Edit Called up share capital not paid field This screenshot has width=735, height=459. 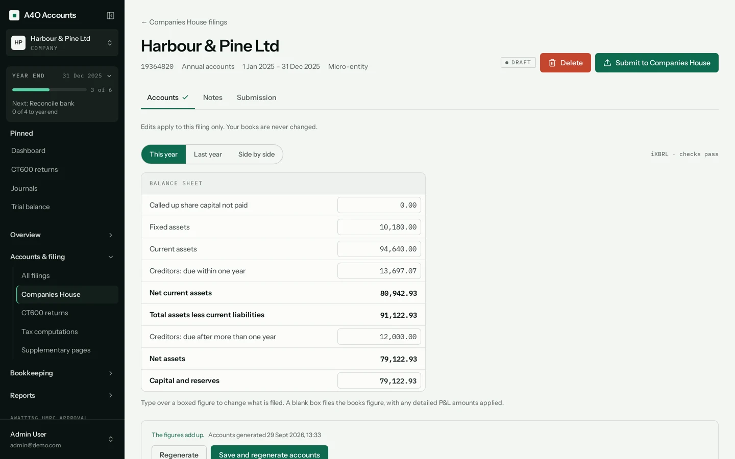click(x=379, y=205)
